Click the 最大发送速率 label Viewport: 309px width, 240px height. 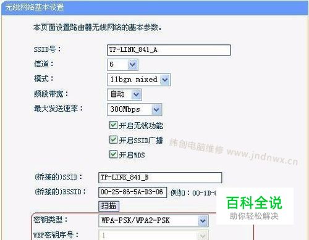[x=58, y=109]
